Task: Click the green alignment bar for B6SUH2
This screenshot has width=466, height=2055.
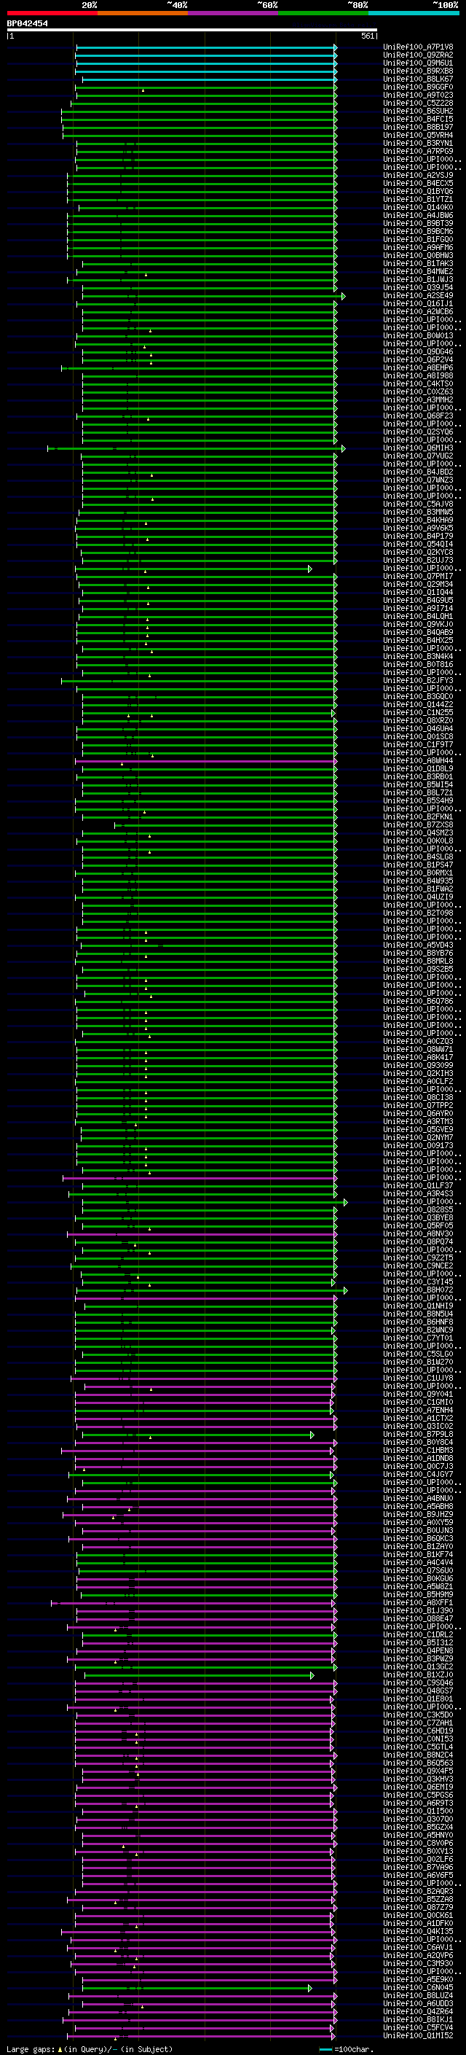Action: [x=200, y=111]
